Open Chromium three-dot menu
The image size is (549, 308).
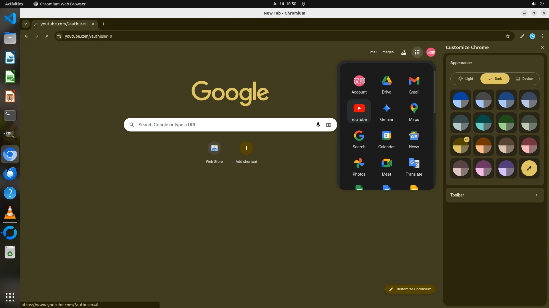tap(542, 36)
